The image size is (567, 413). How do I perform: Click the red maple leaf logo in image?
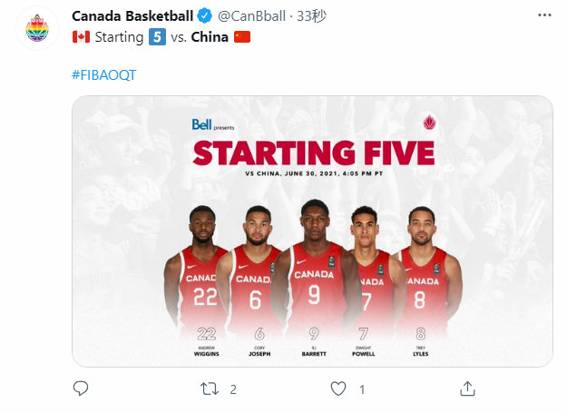point(428,123)
